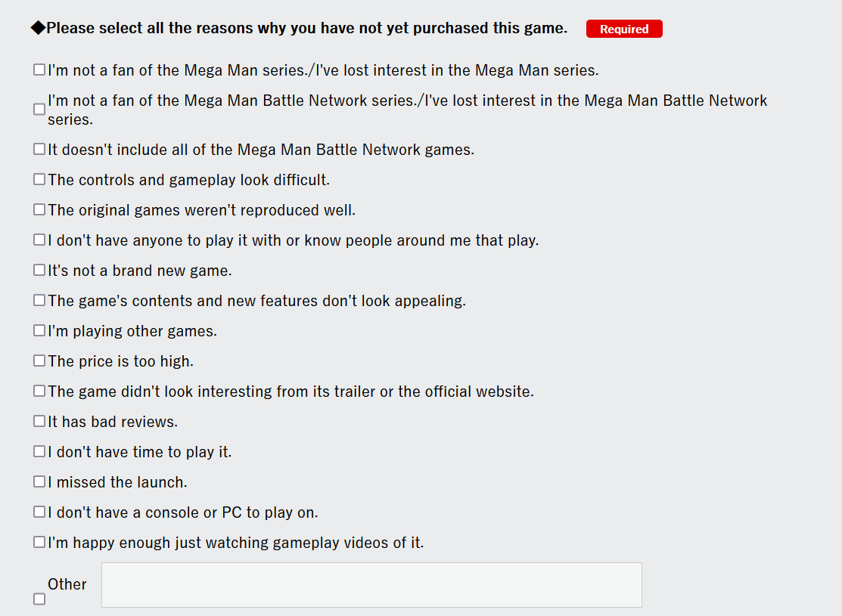Check "I don't have a console or PC"
Screen dimensions: 842x616
coord(39,512)
